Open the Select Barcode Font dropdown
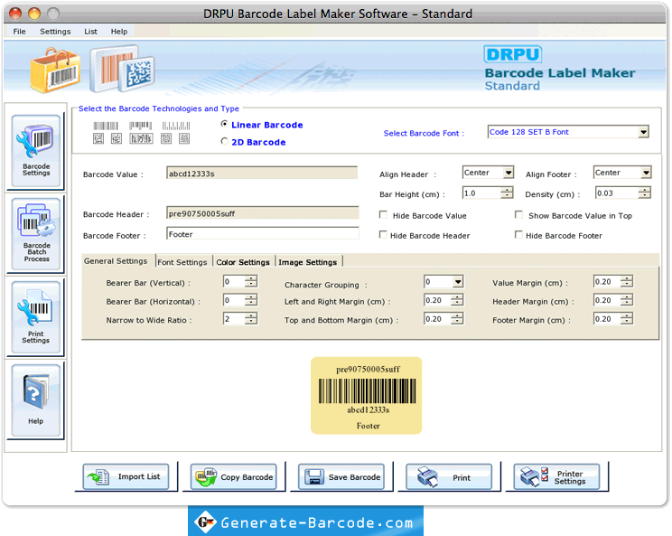672x536 pixels. coord(568,132)
